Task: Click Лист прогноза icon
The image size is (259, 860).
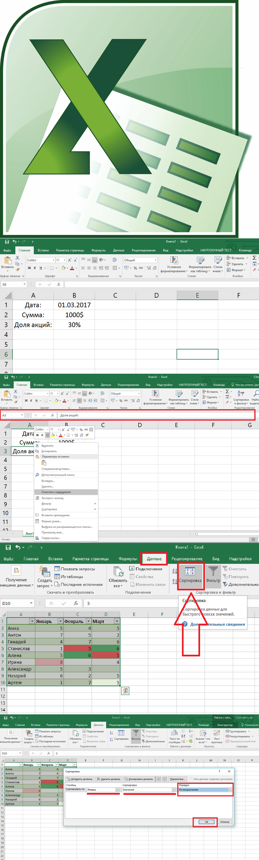Action: pyautogui.click(x=216, y=736)
